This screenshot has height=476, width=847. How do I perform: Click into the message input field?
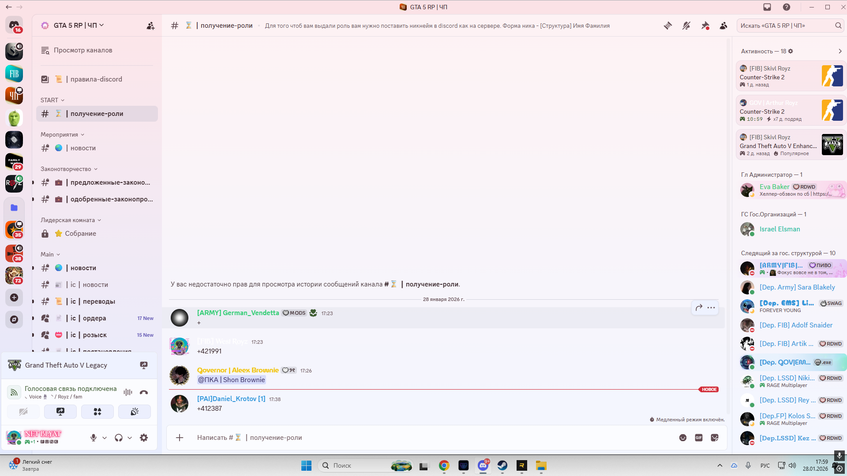pos(397,438)
